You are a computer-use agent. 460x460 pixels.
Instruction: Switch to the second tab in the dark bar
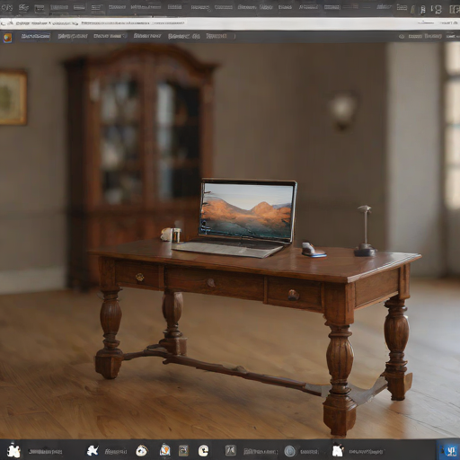(x=73, y=36)
